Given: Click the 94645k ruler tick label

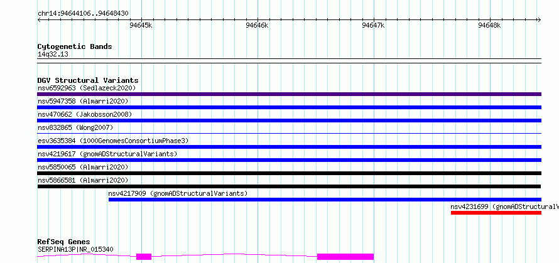Looking at the screenshot, I should [x=141, y=26].
